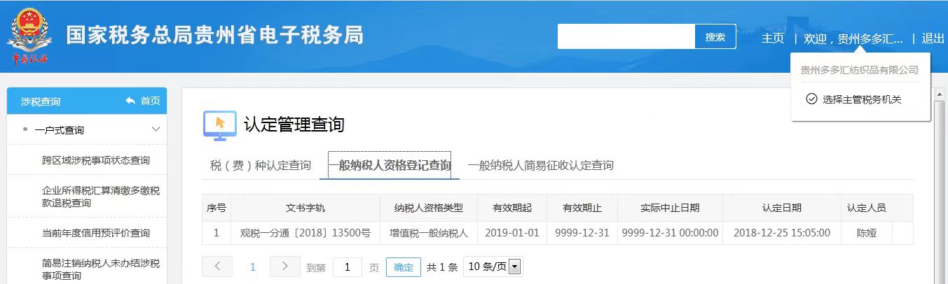The height and width of the screenshot is (284, 948).
Task: Open the 主页 link in header
Action: [x=773, y=38]
